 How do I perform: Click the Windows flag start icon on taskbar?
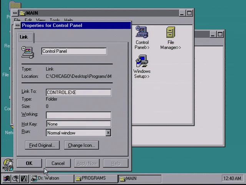pyautogui.click(x=6, y=178)
